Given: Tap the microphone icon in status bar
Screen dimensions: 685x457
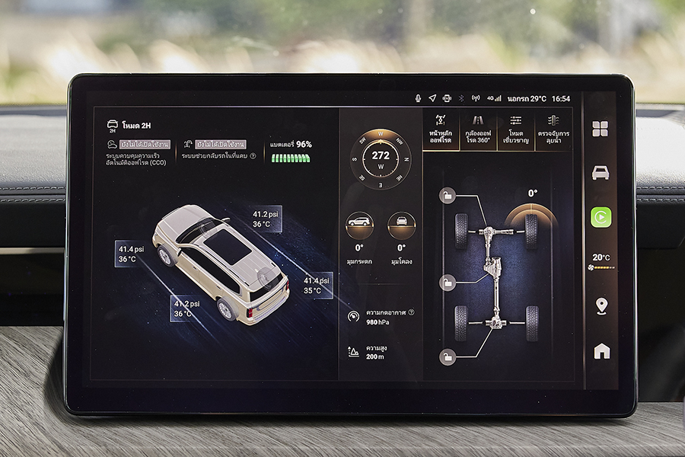Looking at the screenshot, I should (418, 98).
